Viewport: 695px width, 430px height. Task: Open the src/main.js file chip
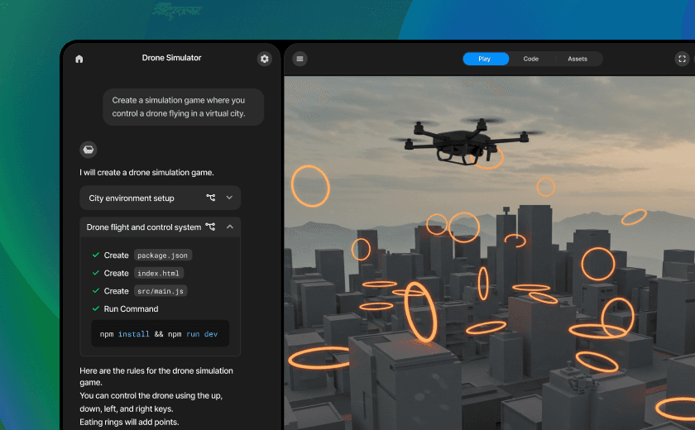(x=160, y=291)
